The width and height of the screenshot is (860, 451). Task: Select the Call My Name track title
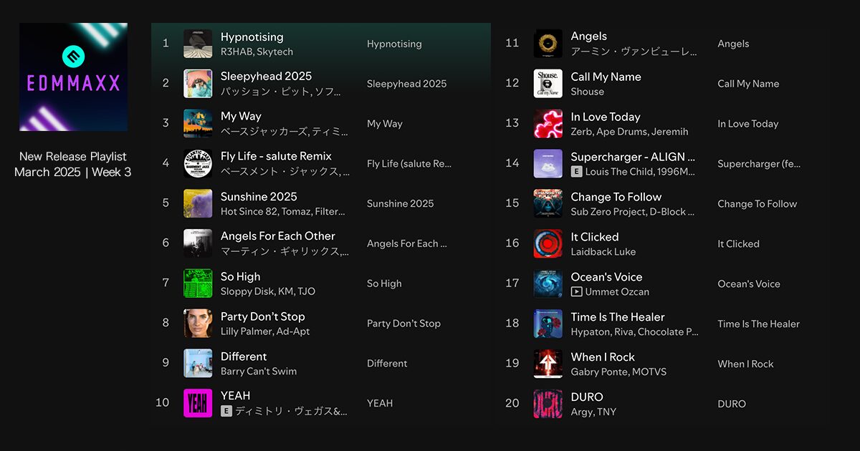pyautogui.click(x=606, y=77)
